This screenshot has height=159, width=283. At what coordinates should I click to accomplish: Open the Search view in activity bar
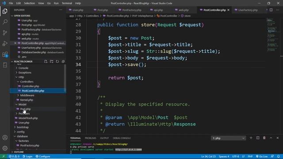coord(5,22)
